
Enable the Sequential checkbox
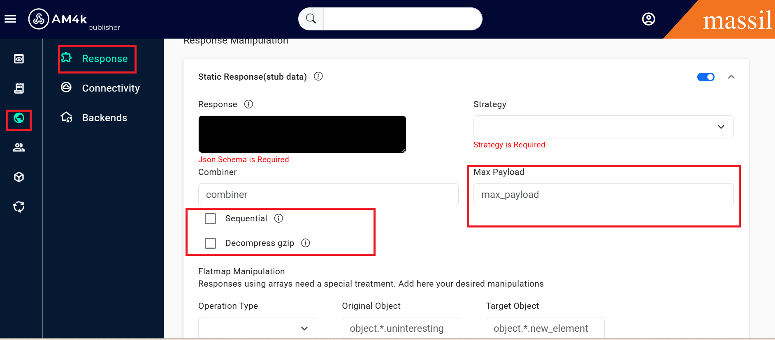211,218
